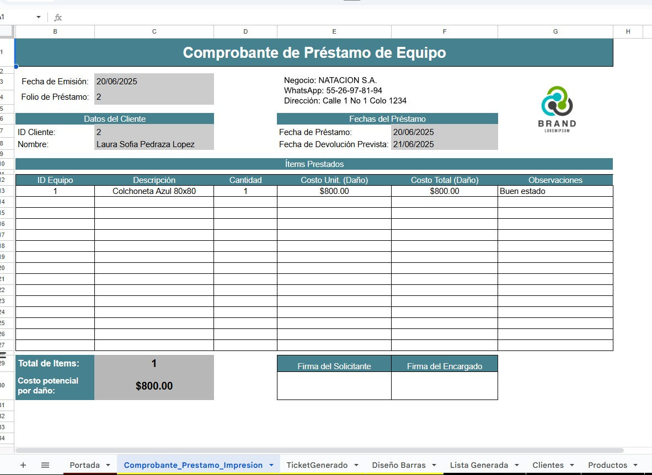This screenshot has height=475, width=652.
Task: Open Clientes tab dropdown arrow
Action: (x=572, y=465)
